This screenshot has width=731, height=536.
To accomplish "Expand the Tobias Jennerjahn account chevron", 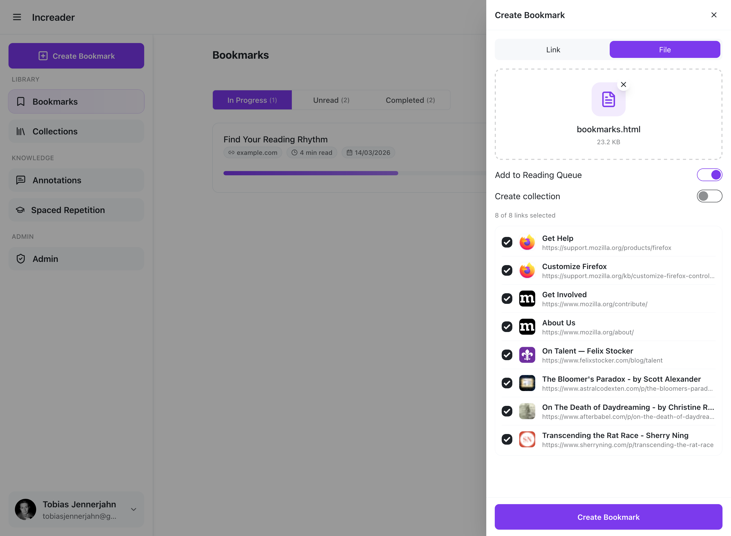I will 134,509.
